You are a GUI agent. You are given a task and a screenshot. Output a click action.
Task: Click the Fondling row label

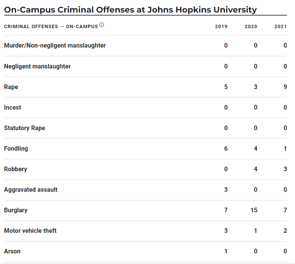[x=16, y=148]
